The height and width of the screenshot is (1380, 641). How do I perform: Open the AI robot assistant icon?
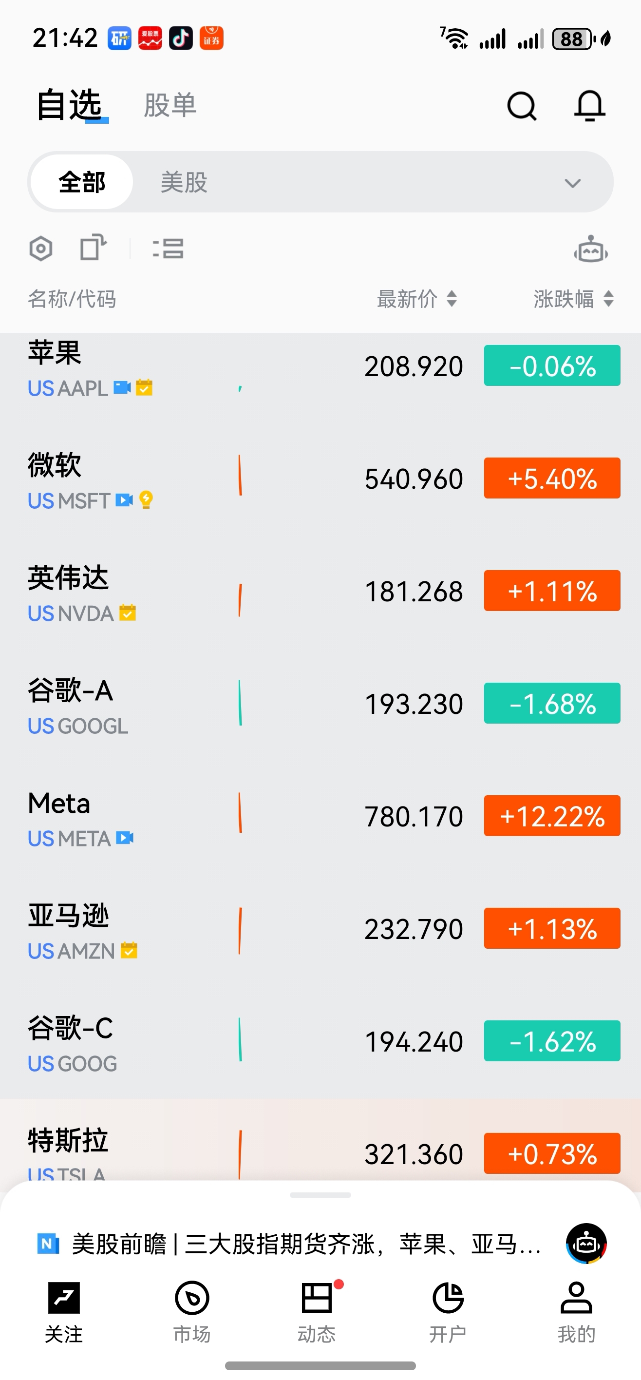(591, 249)
